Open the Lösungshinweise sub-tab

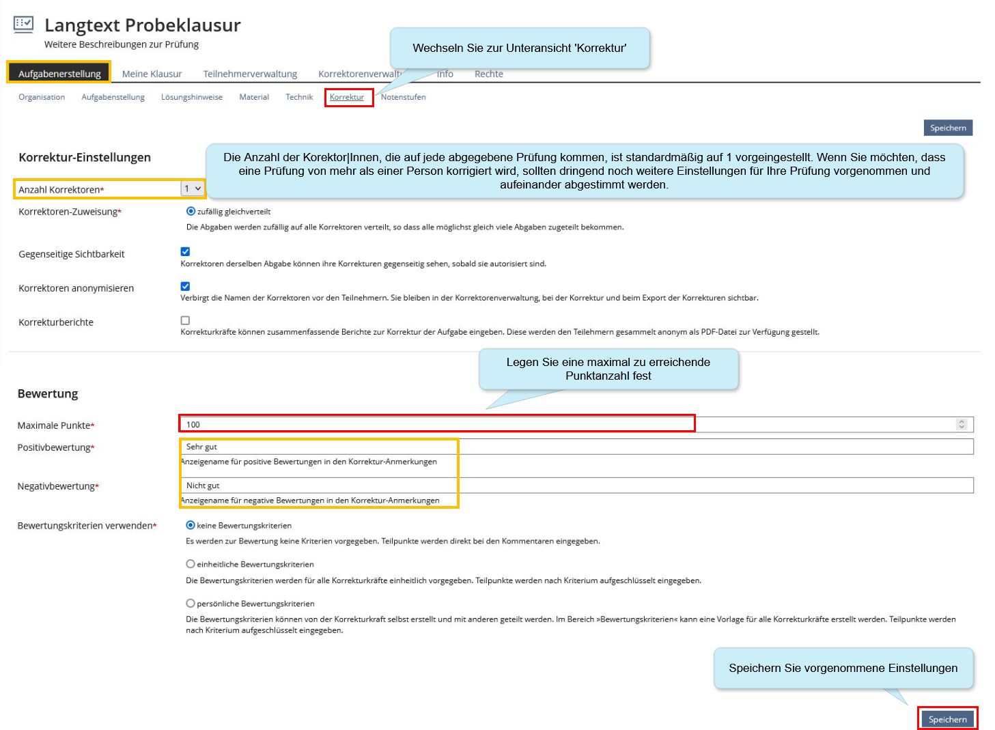192,97
